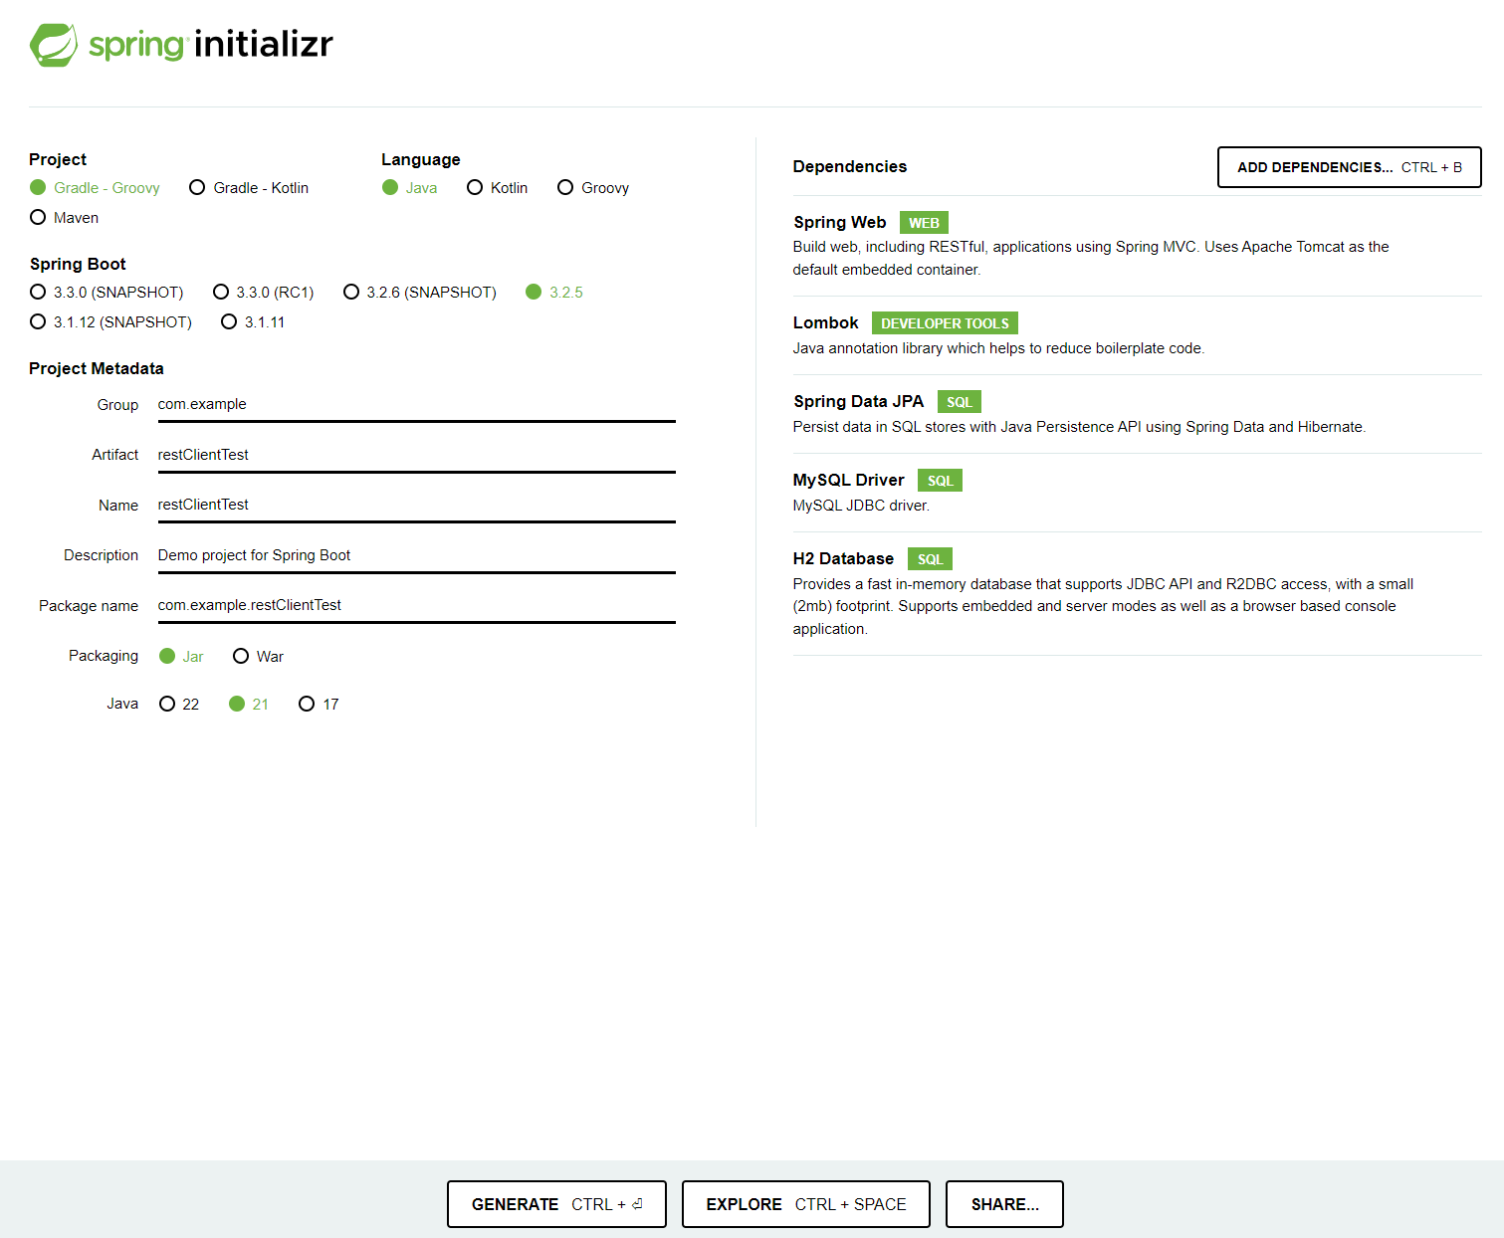Choose Spring Boot 3.2.6 (SNAPSHOT)
This screenshot has height=1238, width=1504.
[419, 292]
